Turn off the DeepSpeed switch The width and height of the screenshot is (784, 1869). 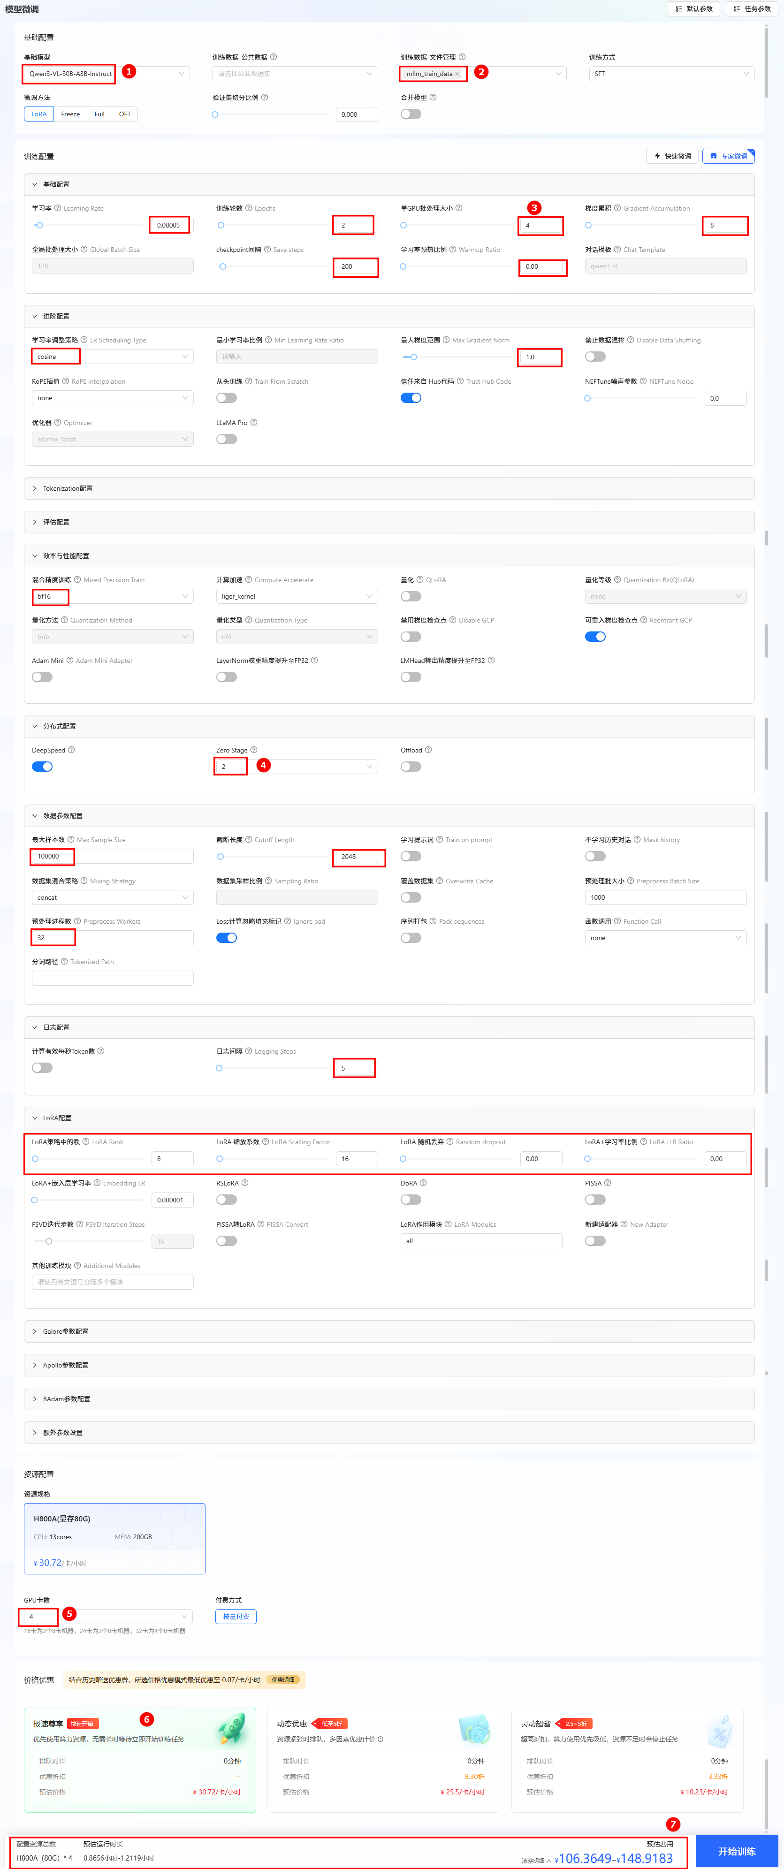(42, 766)
